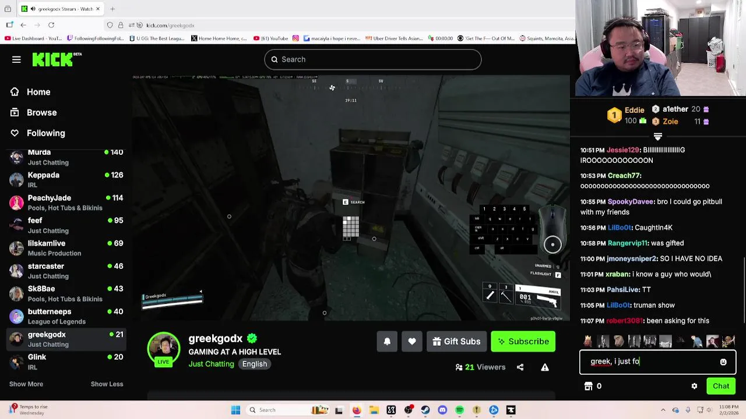This screenshot has height=419, width=746.
Task: Focus the Kick search field
Action: (x=373, y=59)
